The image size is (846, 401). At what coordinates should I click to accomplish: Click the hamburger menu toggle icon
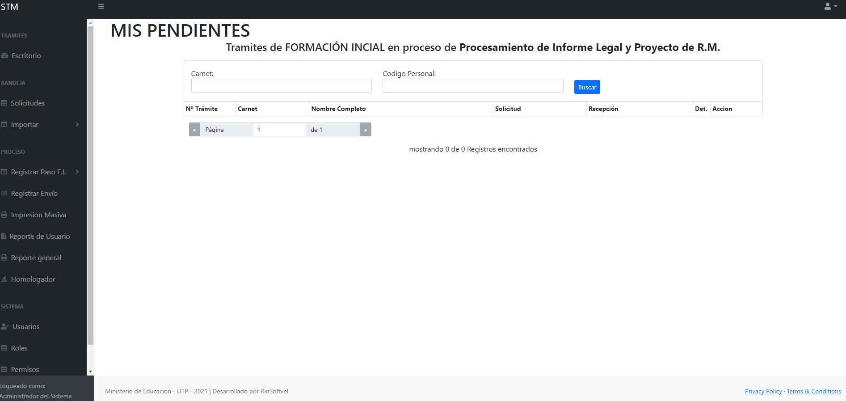101,7
